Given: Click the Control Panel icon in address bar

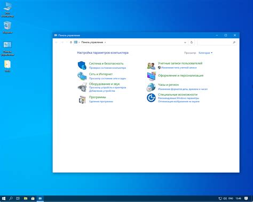Looking at the screenshot, I should coord(76,42).
